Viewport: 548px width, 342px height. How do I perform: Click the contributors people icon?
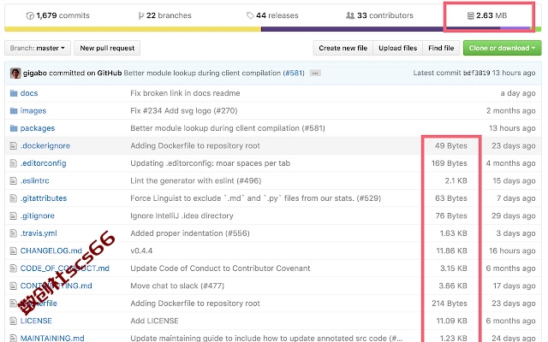350,15
